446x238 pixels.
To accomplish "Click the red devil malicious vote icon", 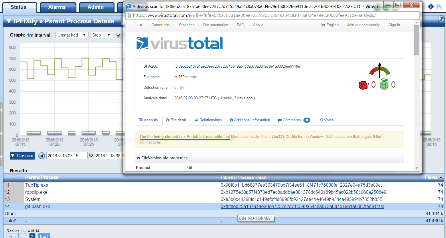I will (363, 85).
